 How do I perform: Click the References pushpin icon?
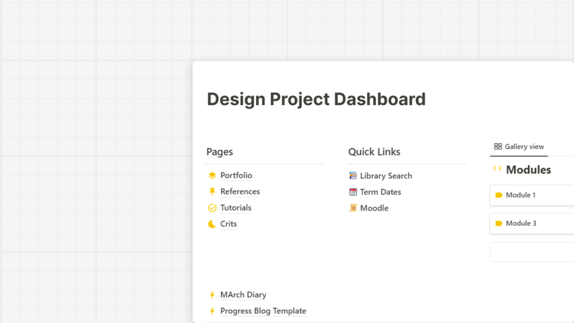click(x=212, y=192)
